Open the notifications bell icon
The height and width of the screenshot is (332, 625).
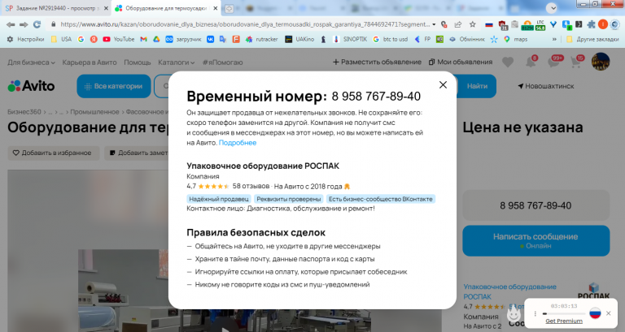(531, 62)
